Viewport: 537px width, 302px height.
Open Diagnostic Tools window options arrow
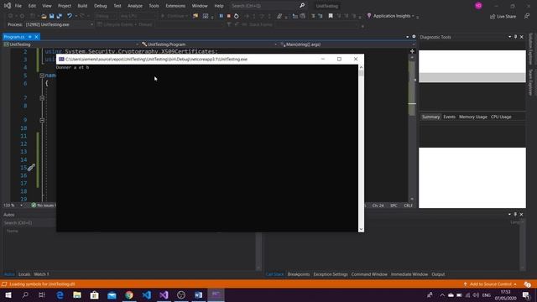pyautogui.click(x=509, y=37)
